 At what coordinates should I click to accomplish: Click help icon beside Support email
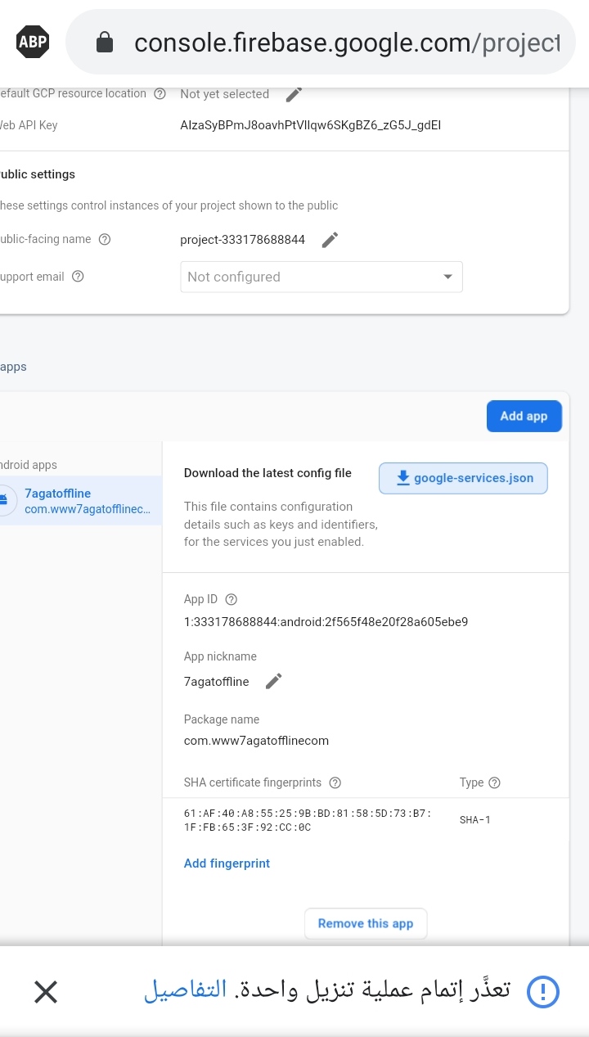pos(79,277)
